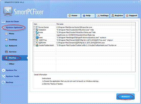Click the ynote program icon
This screenshot has height=104, width=141.
pos(37,32)
